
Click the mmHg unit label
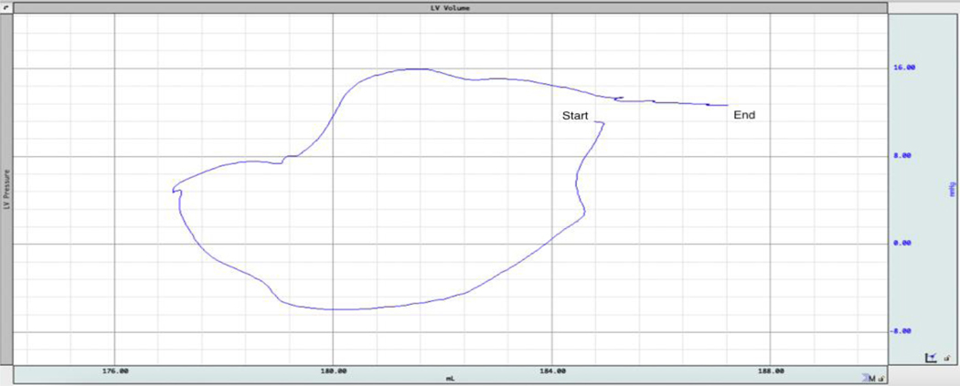(x=952, y=189)
